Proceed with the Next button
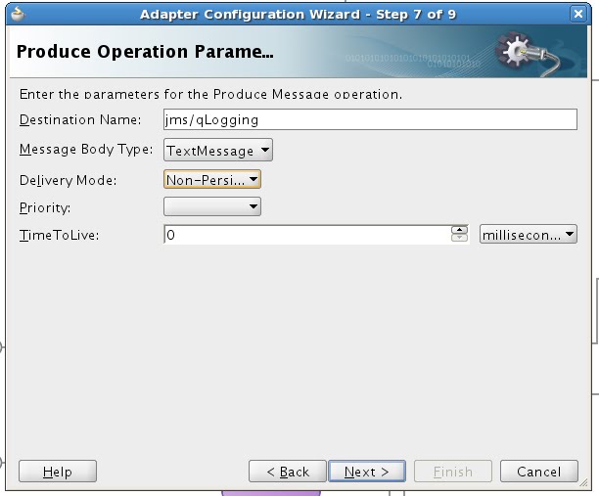The width and height of the screenshot is (599, 496). click(367, 472)
